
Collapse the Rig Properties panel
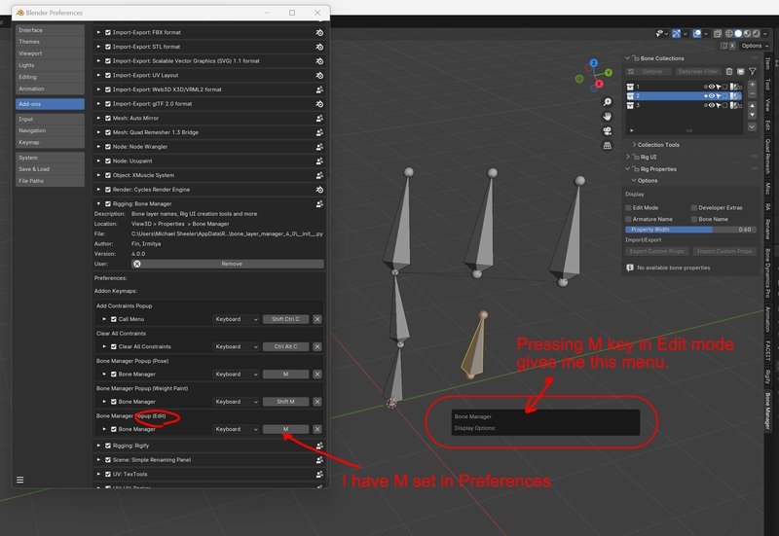(628, 168)
